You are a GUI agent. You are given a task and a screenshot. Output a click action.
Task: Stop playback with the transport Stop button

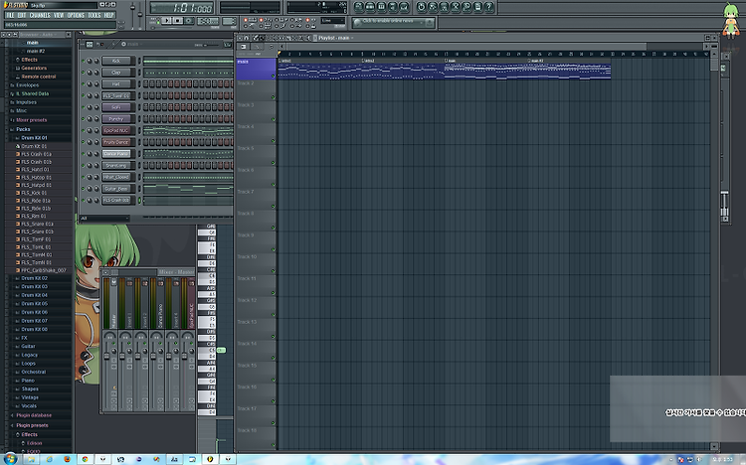pyautogui.click(x=177, y=21)
